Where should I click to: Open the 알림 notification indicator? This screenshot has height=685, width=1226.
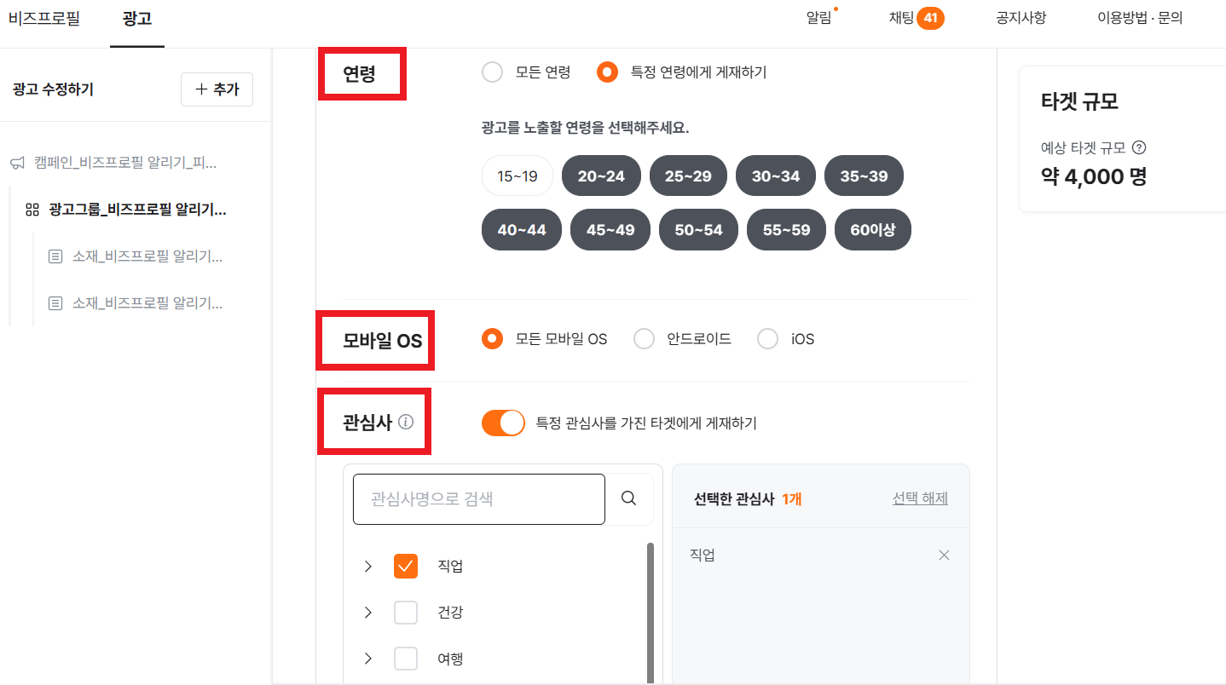pyautogui.click(x=818, y=17)
